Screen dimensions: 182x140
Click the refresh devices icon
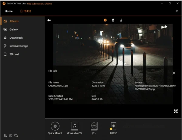16,135
